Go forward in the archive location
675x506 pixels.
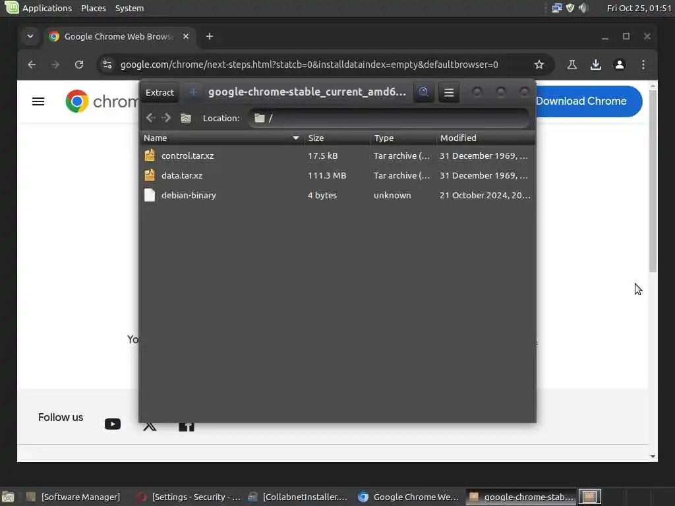167,118
